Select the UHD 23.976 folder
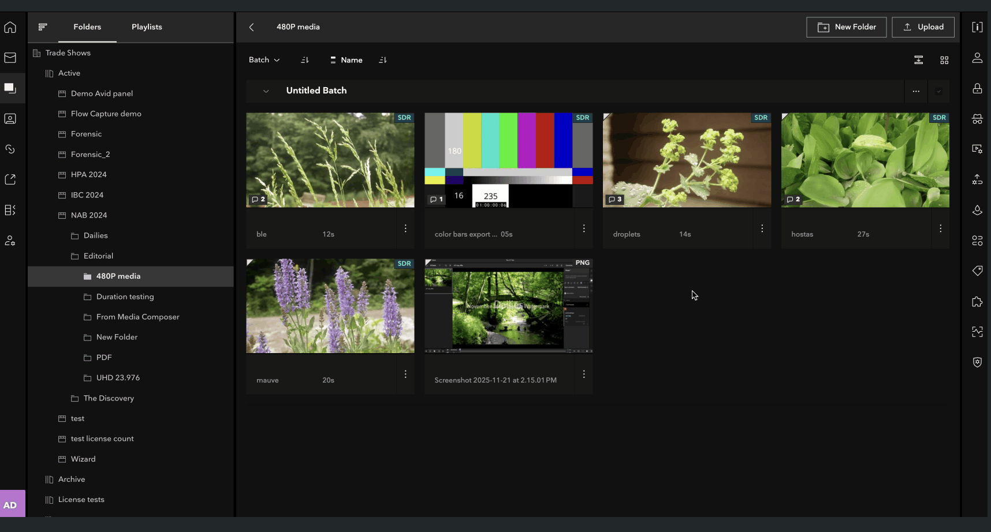Image resolution: width=991 pixels, height=532 pixels. tap(118, 378)
